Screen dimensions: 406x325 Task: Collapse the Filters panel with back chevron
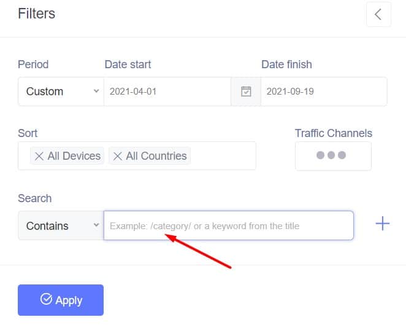click(378, 14)
